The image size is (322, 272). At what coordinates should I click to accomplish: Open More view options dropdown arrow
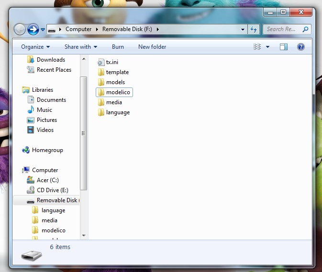click(x=267, y=47)
